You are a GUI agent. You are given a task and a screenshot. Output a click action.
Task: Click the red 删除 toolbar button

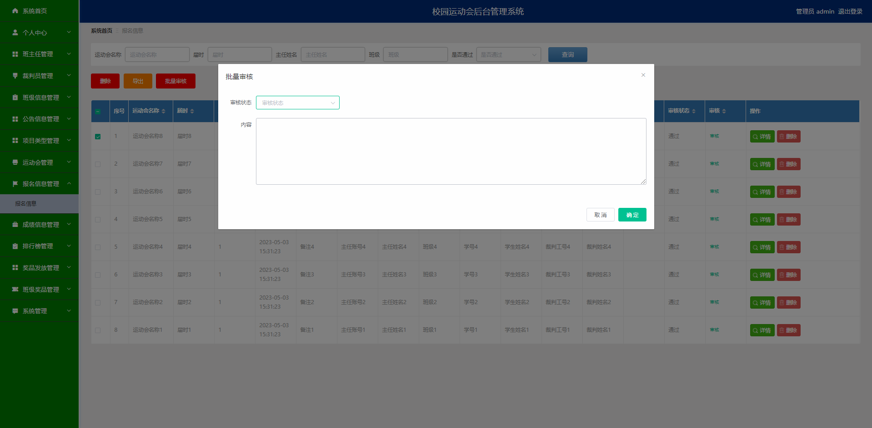click(105, 81)
